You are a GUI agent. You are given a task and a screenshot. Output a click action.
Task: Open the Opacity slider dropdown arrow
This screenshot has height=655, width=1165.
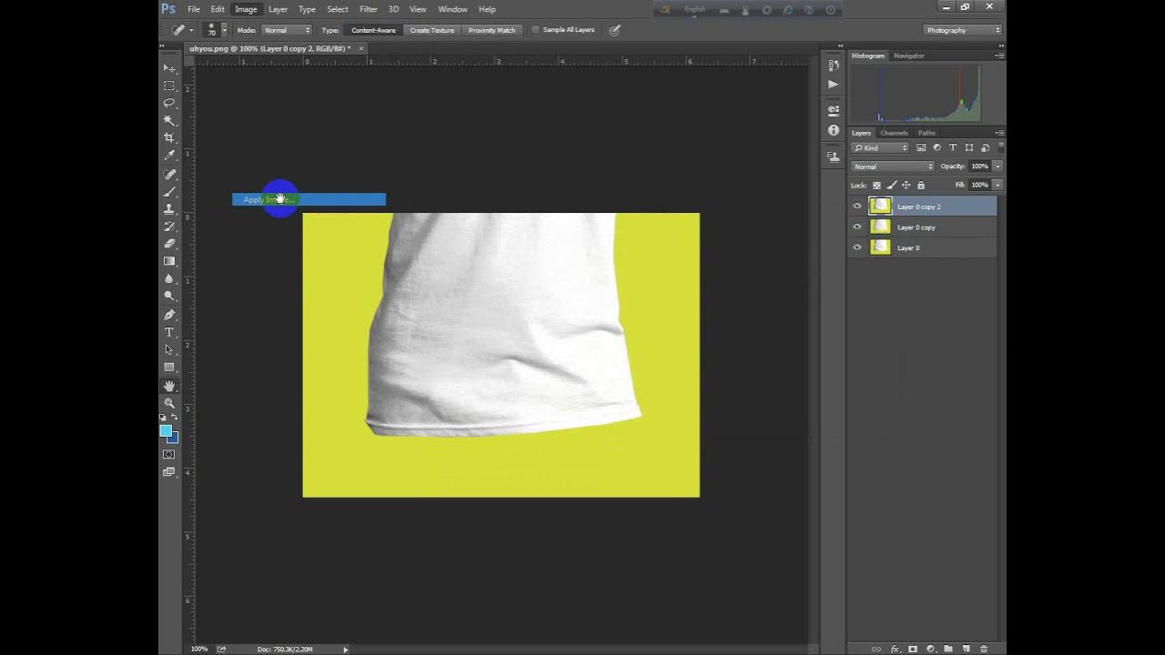(998, 166)
